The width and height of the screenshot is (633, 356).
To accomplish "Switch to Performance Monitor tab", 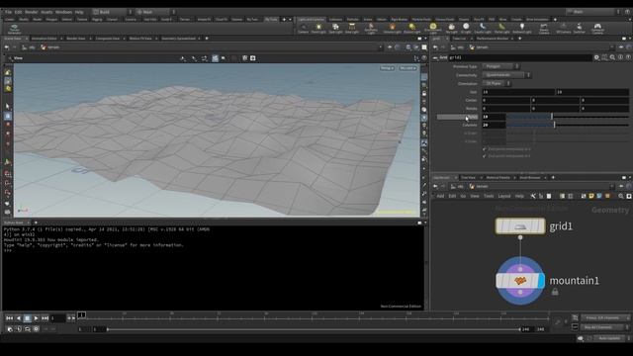I will 493,39.
